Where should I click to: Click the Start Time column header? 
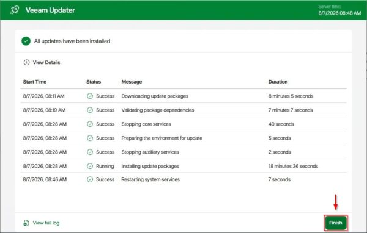tap(35, 82)
